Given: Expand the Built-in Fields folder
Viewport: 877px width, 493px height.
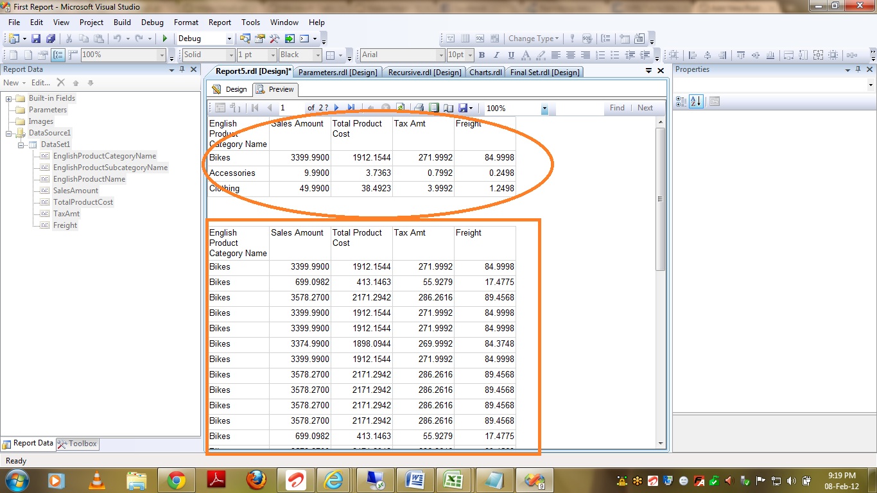Looking at the screenshot, I should coord(9,98).
